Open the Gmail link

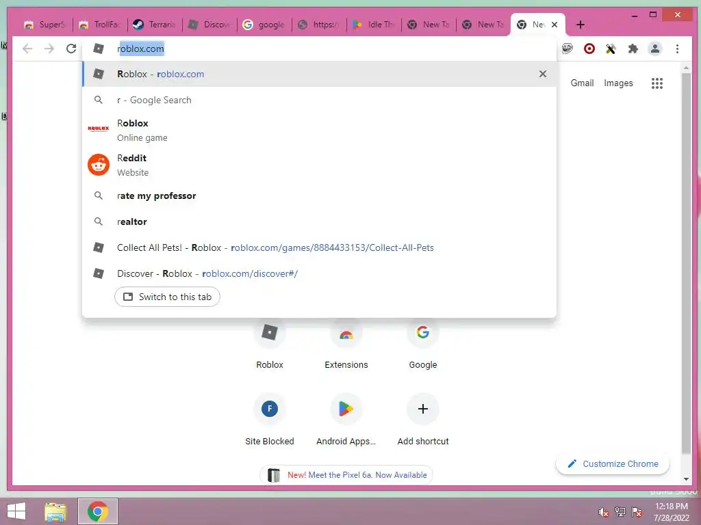[x=582, y=83]
